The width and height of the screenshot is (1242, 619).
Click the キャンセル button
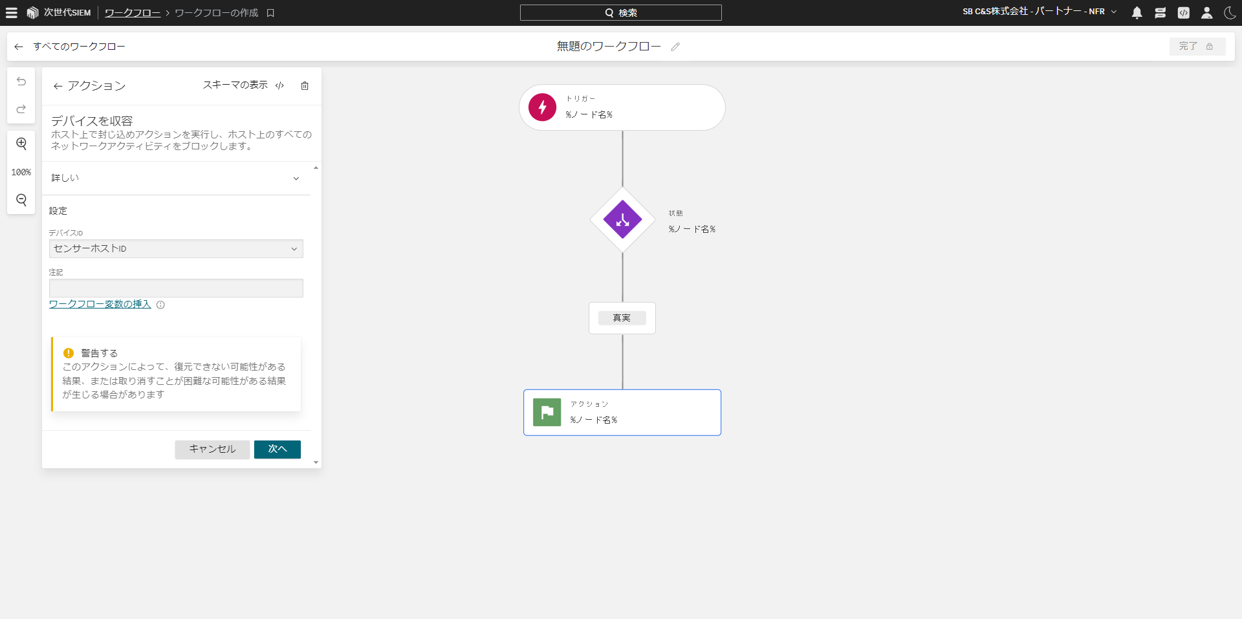pyautogui.click(x=212, y=450)
